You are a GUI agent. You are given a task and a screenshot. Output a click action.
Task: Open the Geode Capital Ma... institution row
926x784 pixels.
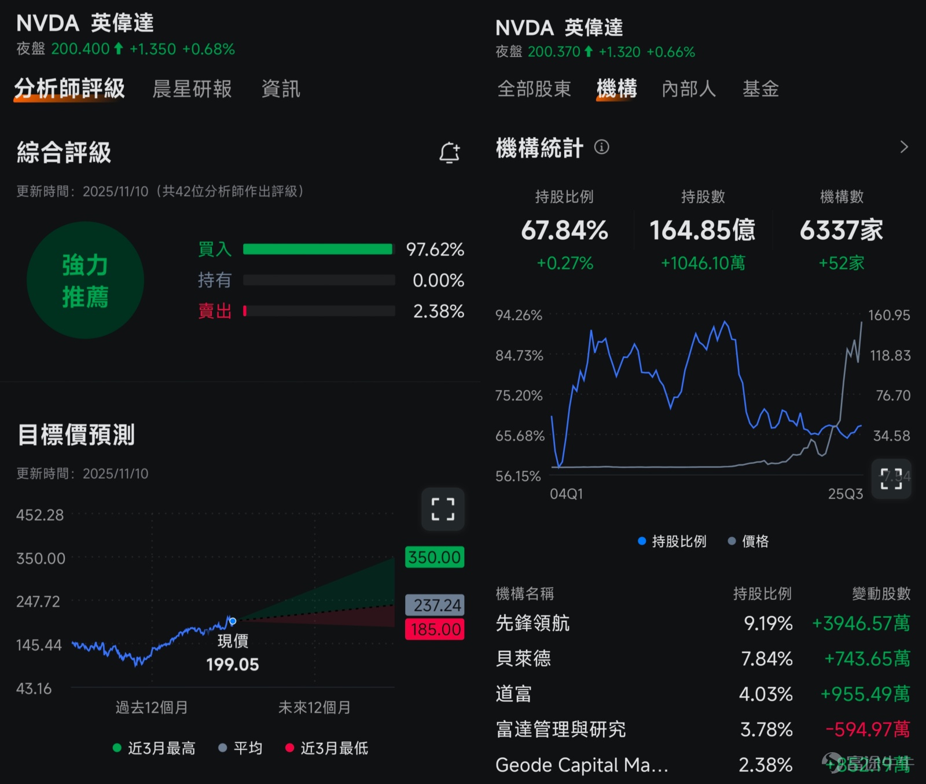pyautogui.click(x=703, y=765)
